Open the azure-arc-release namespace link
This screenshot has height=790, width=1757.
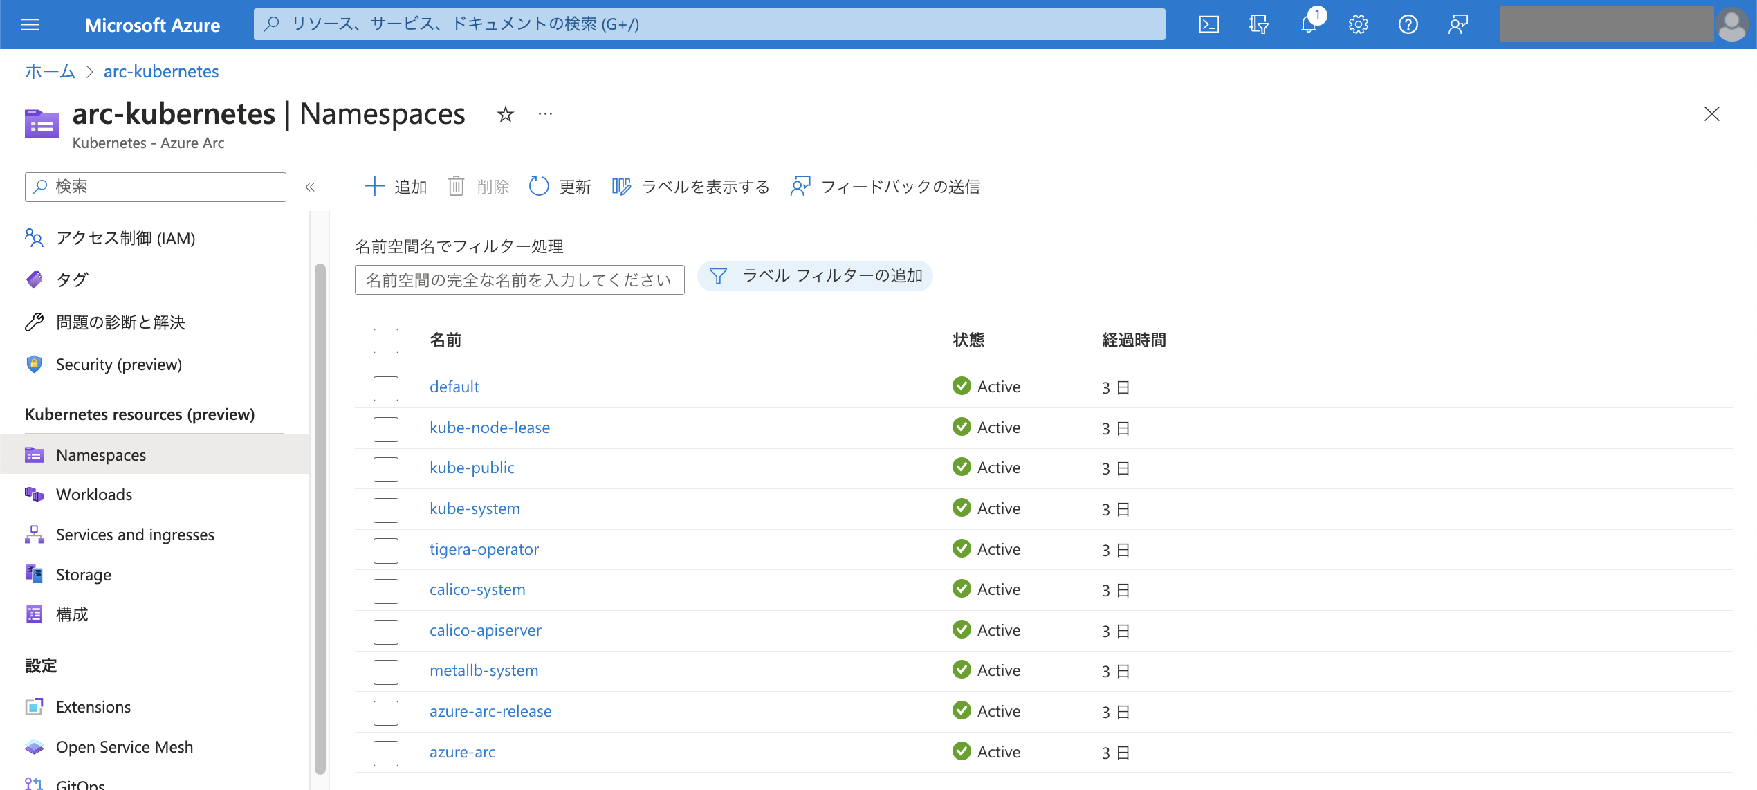[x=490, y=711]
